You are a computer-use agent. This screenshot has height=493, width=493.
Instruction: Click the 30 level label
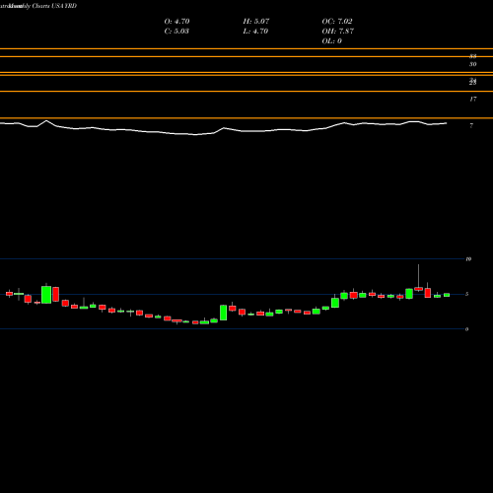pos(473,64)
